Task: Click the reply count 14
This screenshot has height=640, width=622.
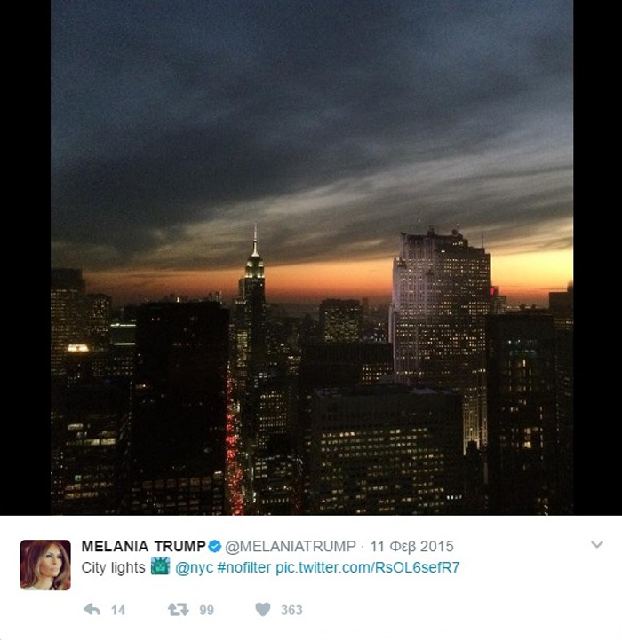Action: click(x=118, y=610)
